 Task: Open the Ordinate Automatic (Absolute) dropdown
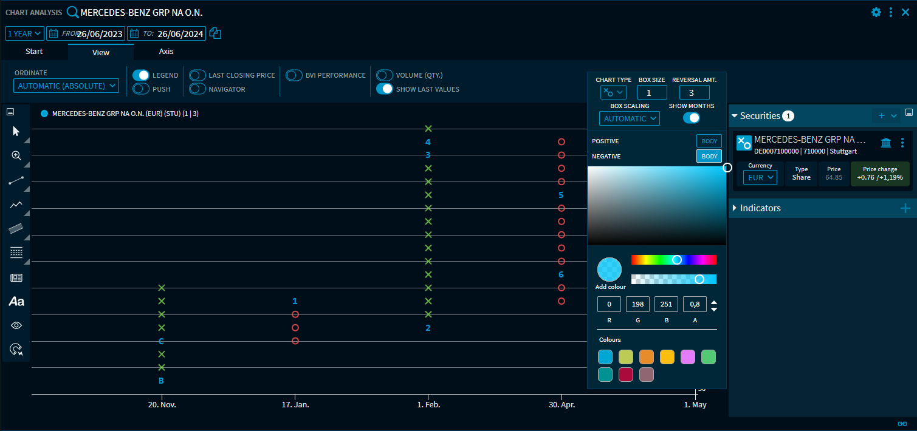coord(67,86)
